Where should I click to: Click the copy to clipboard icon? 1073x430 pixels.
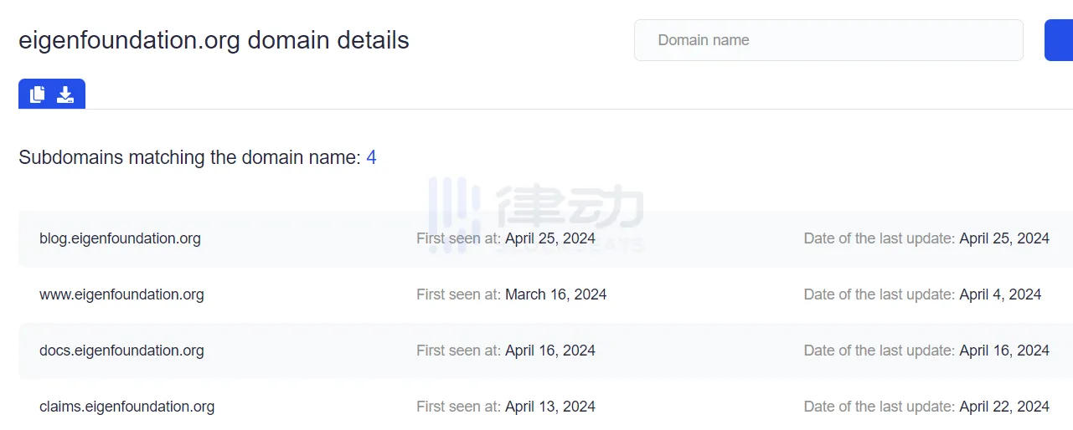[37, 95]
